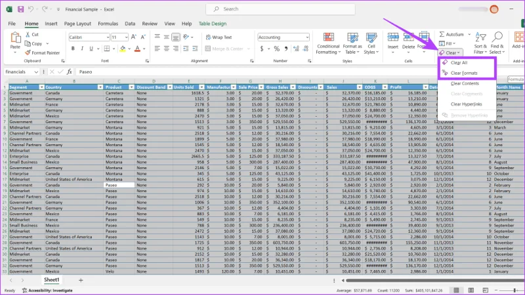Switch to Normal view icon
Image resolution: width=525 pixels, height=295 pixels.
pyautogui.click(x=456, y=290)
